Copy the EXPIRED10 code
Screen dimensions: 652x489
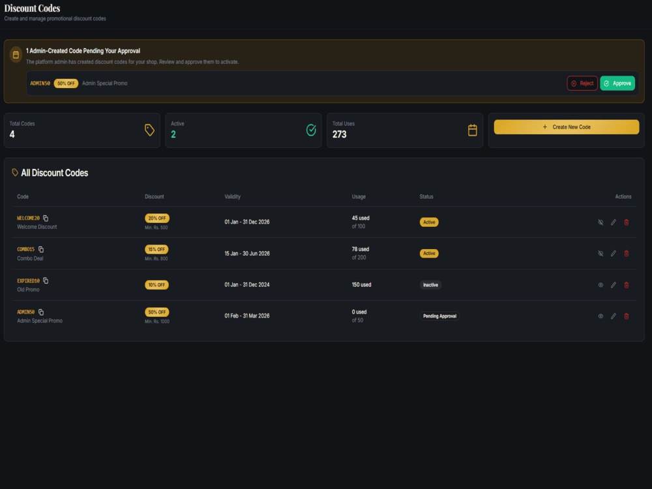click(46, 280)
